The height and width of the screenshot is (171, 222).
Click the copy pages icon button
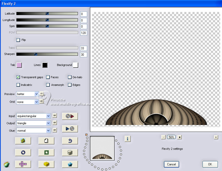point(46,141)
